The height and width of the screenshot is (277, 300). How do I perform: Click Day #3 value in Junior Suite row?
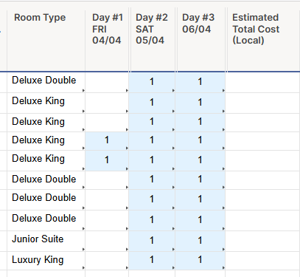200,240
